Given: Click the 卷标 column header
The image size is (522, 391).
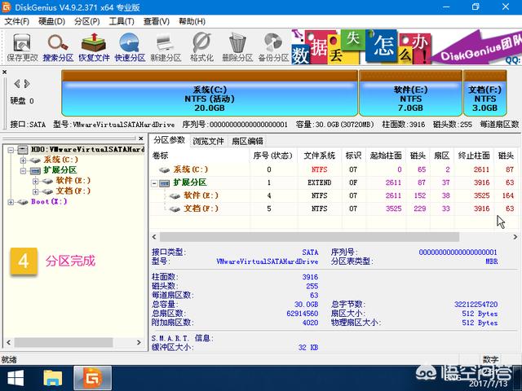Looking at the screenshot, I should pos(199,156).
